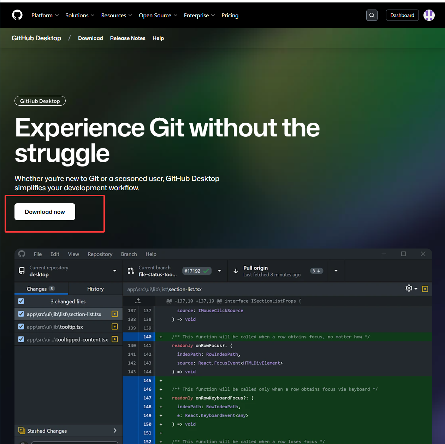
Task: Uncheck the tooltipped-content.tsx file checkbox
Action: click(x=21, y=339)
